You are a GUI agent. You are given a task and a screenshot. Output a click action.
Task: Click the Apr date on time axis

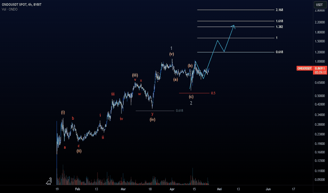pyautogui.click(x=172, y=189)
